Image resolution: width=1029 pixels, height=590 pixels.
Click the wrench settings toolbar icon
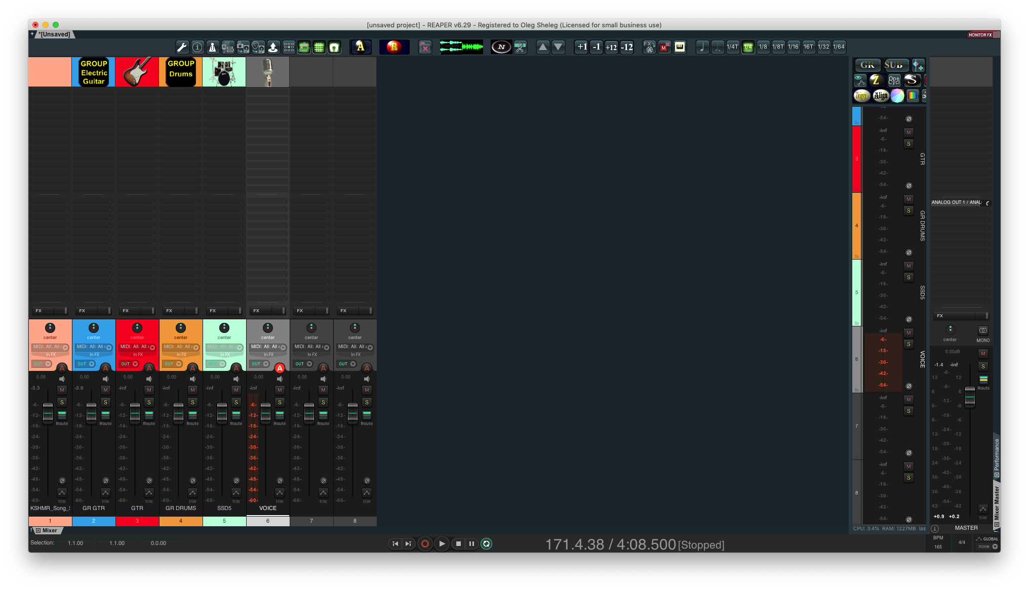click(182, 47)
